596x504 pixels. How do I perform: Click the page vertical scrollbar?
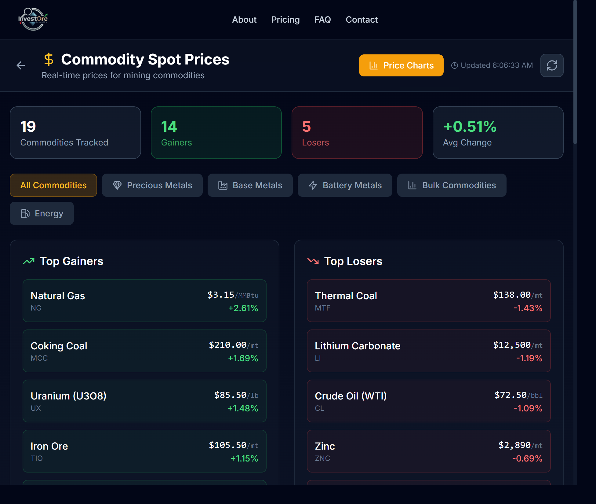[x=575, y=72]
